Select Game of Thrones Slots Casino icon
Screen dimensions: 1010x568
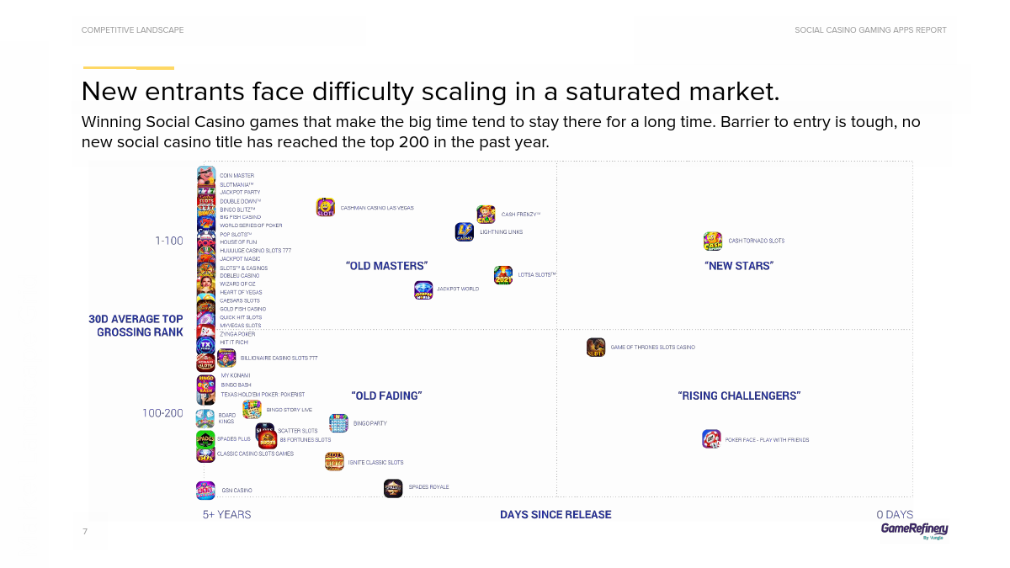(596, 348)
